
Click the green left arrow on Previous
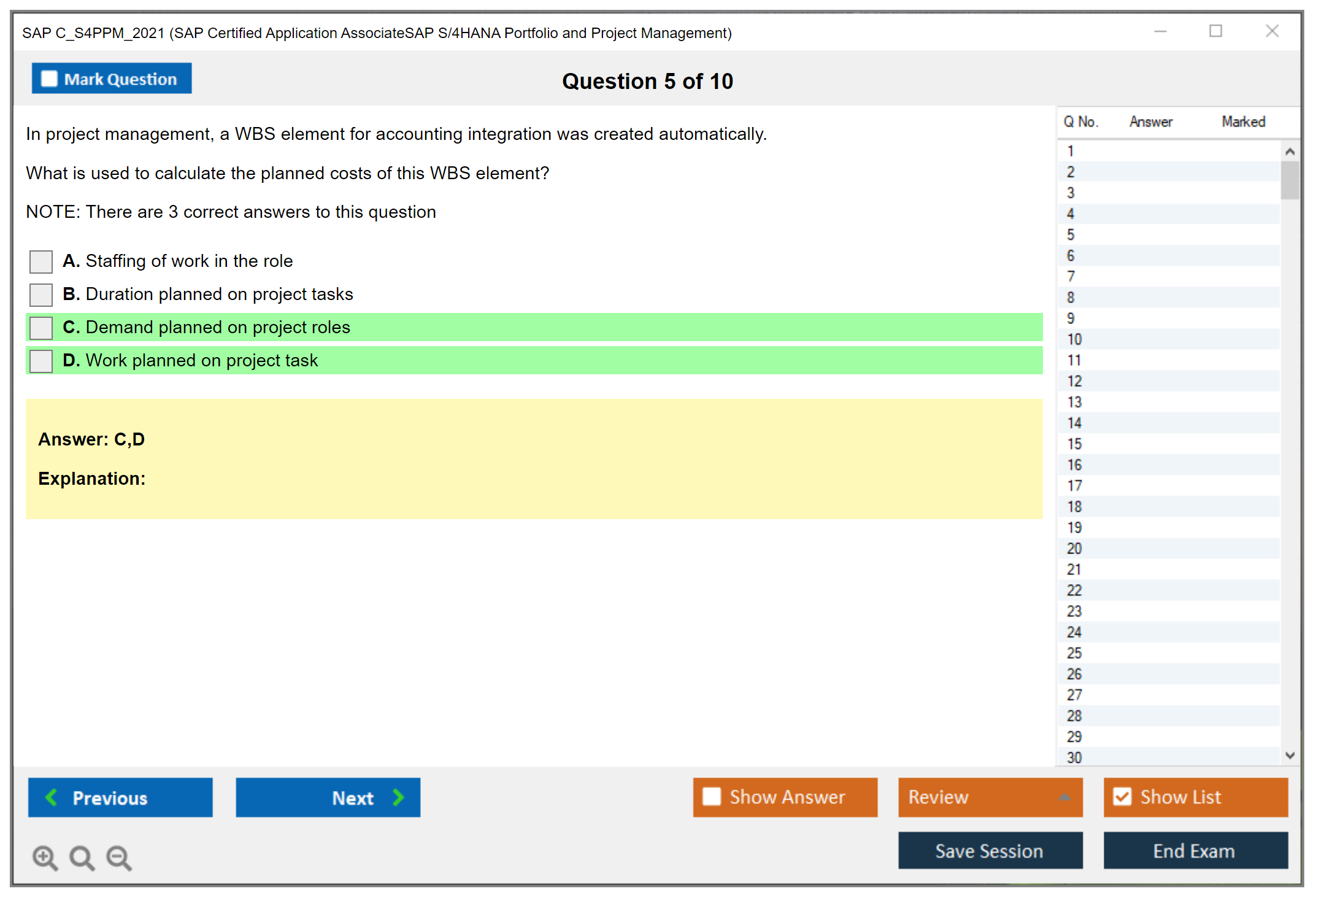(52, 797)
